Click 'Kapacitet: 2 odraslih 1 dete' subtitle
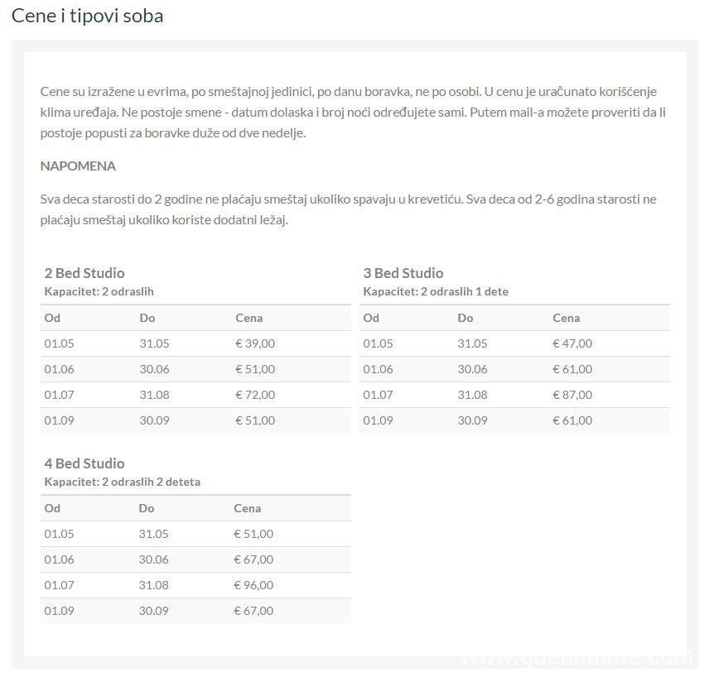The height and width of the screenshot is (677, 709). [x=436, y=291]
